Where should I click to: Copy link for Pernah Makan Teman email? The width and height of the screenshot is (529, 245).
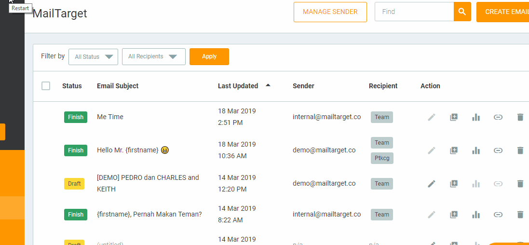coord(498,214)
